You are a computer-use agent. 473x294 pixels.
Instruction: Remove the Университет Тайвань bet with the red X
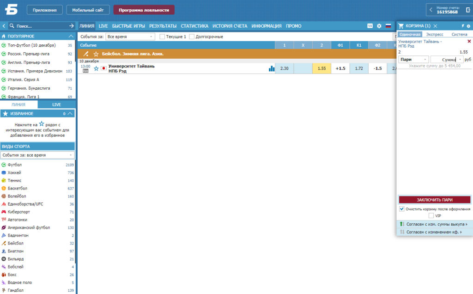(x=469, y=41)
